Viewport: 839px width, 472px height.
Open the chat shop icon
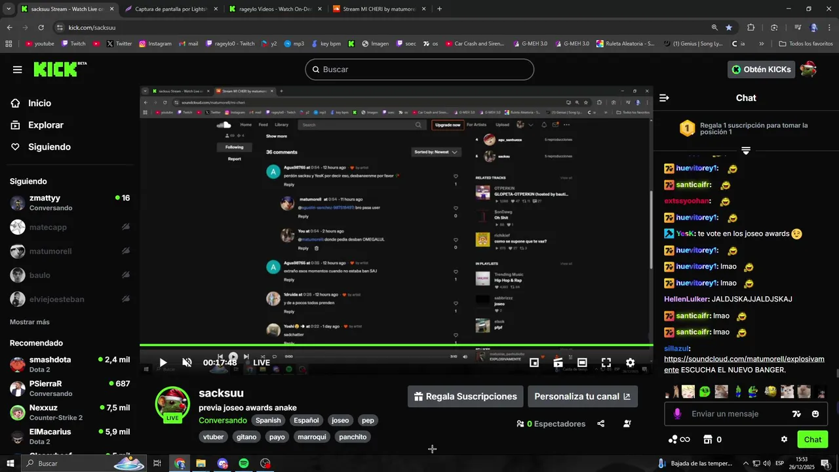coord(708,439)
